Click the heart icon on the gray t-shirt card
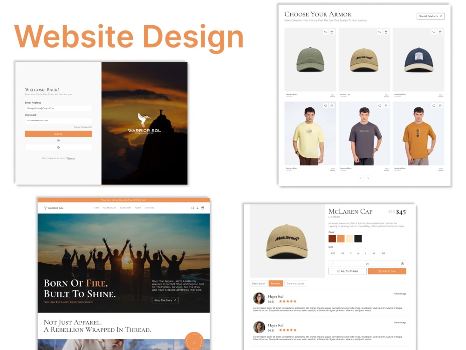 point(379,105)
